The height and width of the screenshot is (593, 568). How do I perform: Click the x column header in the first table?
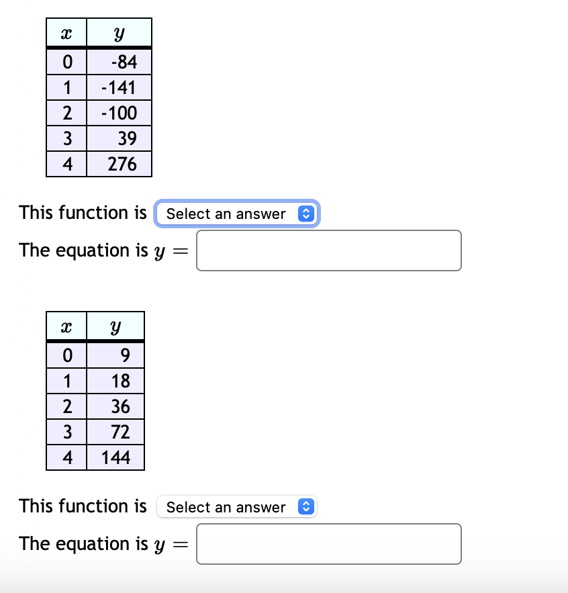coord(66,32)
